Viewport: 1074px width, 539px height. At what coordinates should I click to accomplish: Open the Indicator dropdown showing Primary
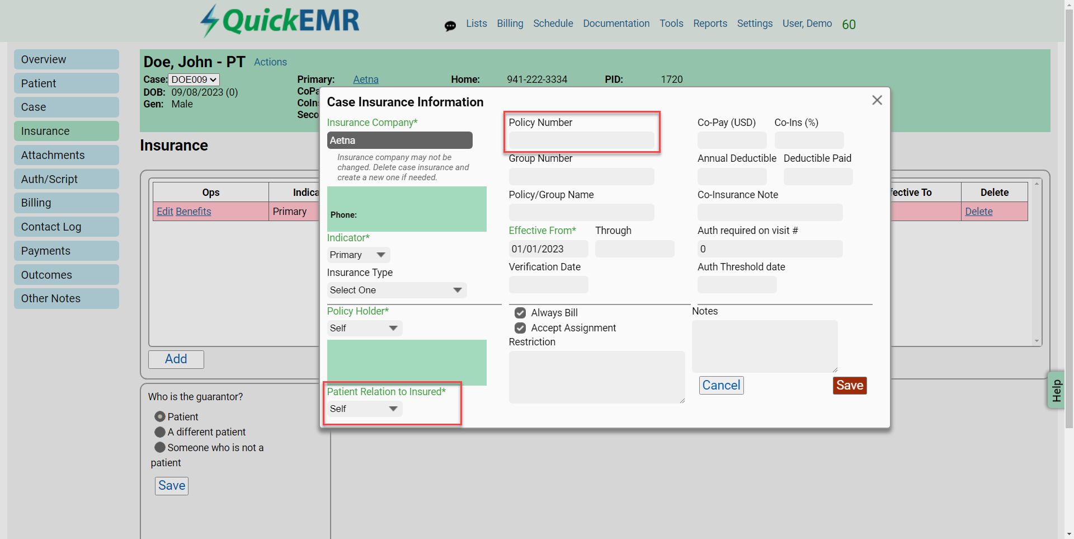359,255
